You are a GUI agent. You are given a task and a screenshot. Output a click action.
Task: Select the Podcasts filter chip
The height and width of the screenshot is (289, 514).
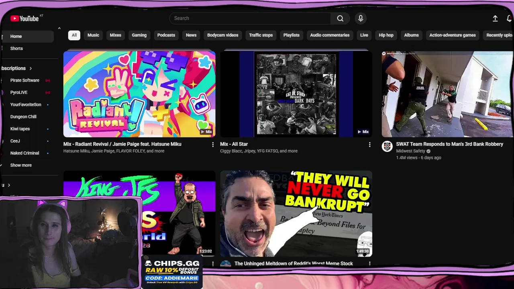[x=166, y=35]
